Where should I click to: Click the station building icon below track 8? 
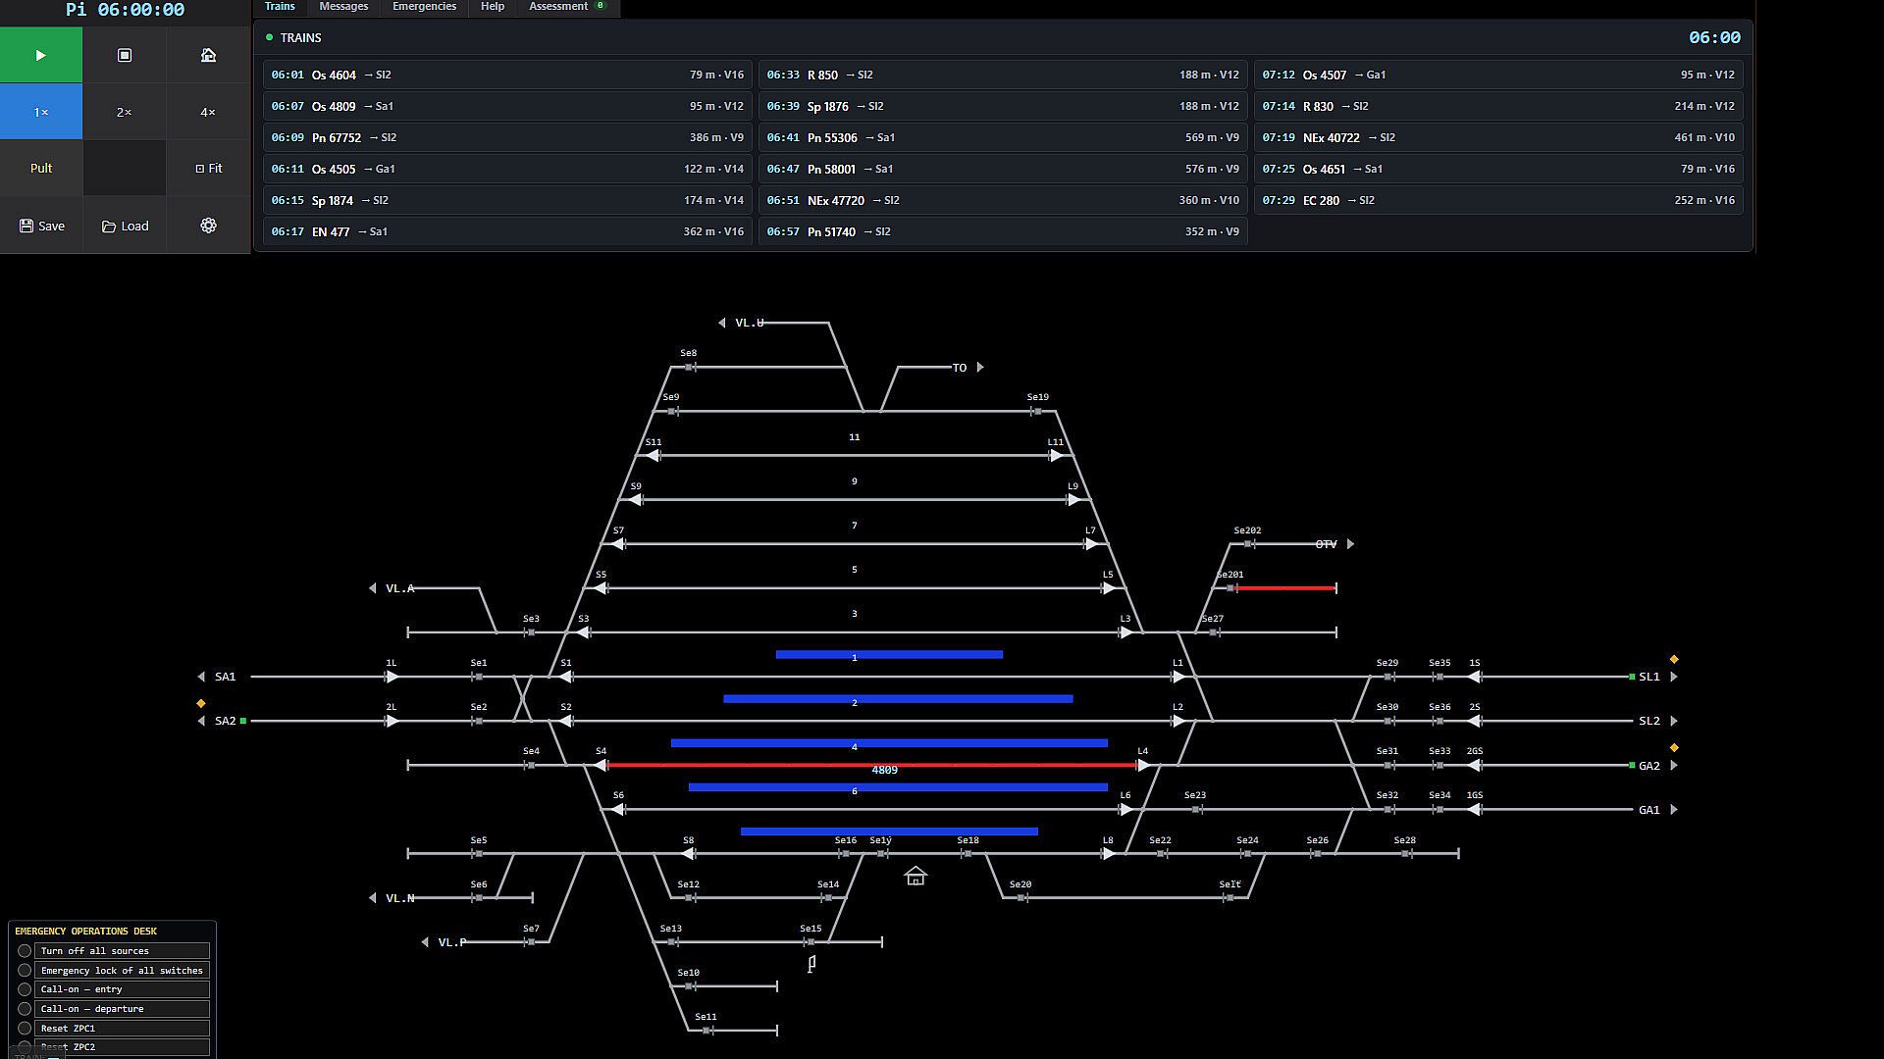(916, 876)
